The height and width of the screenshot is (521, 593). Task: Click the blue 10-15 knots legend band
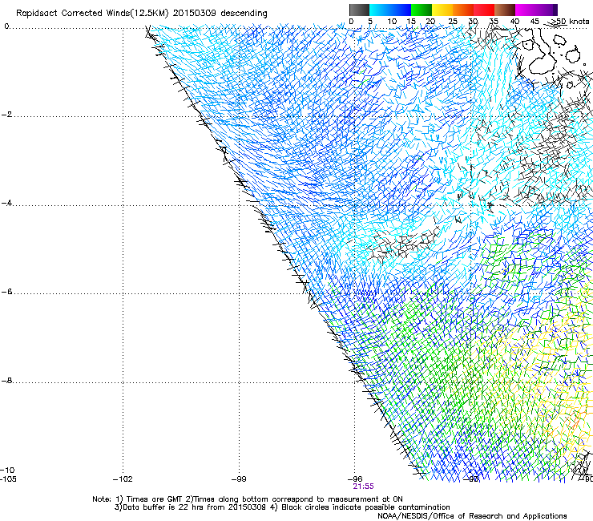(401, 10)
